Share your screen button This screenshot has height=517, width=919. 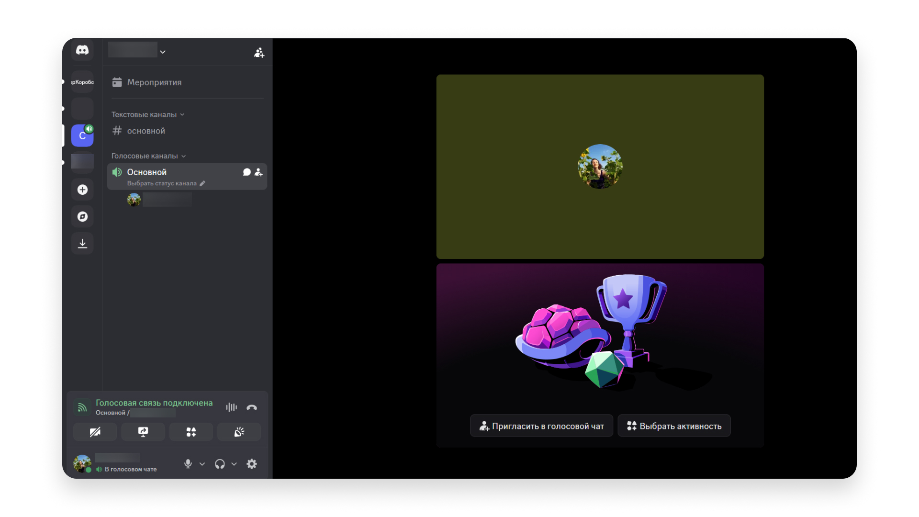click(x=143, y=432)
